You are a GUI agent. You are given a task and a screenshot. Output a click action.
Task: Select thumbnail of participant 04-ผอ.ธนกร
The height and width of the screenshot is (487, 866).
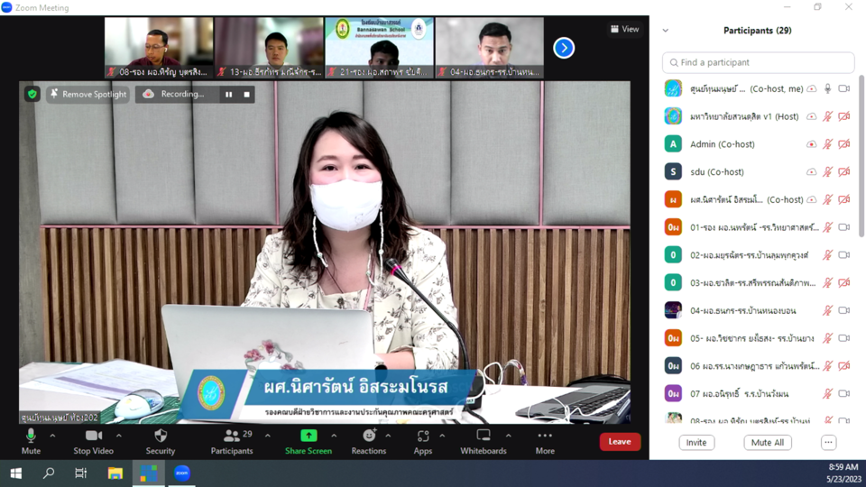tap(489, 48)
